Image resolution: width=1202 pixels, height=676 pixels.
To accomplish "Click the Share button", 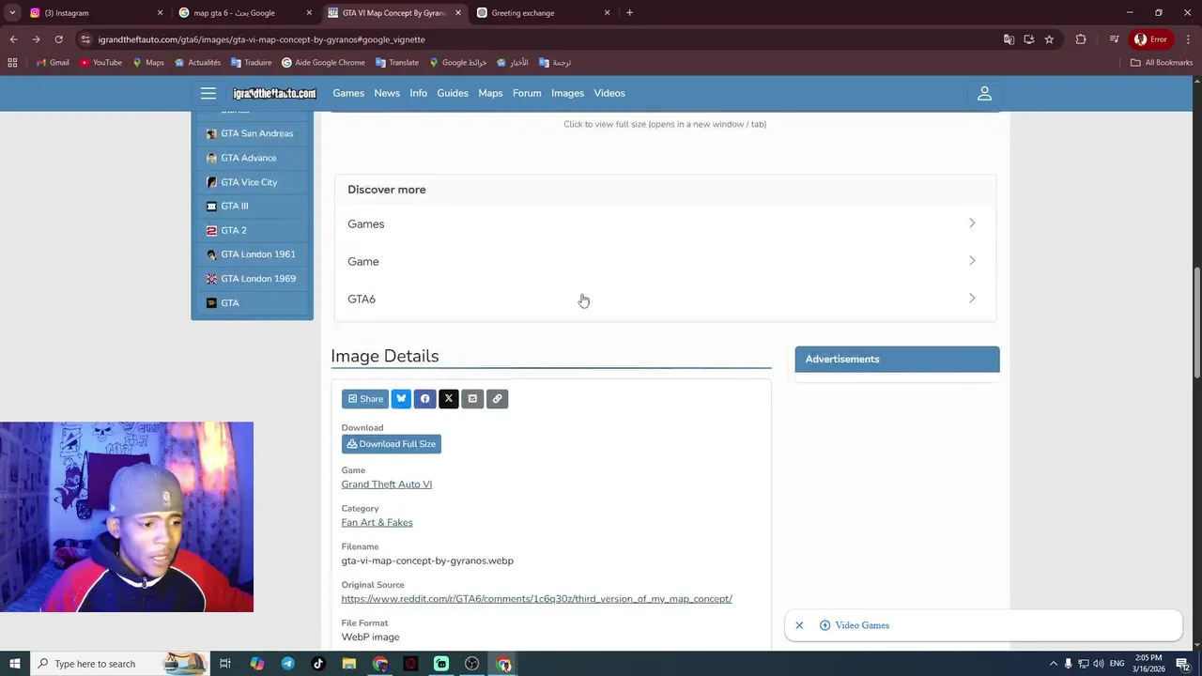I will click(x=365, y=399).
